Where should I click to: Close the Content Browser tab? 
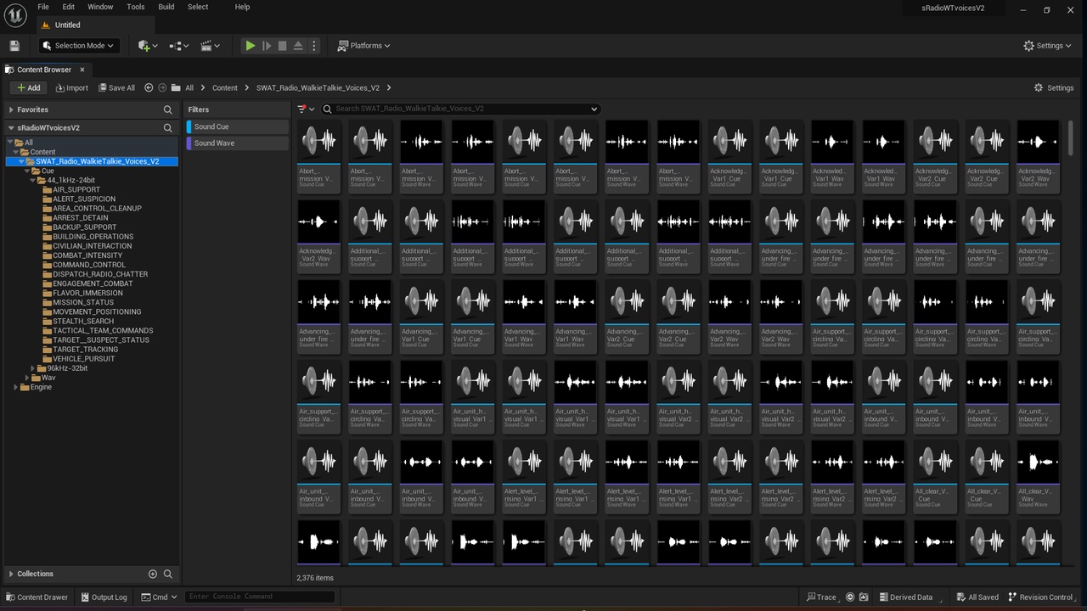[x=82, y=70]
